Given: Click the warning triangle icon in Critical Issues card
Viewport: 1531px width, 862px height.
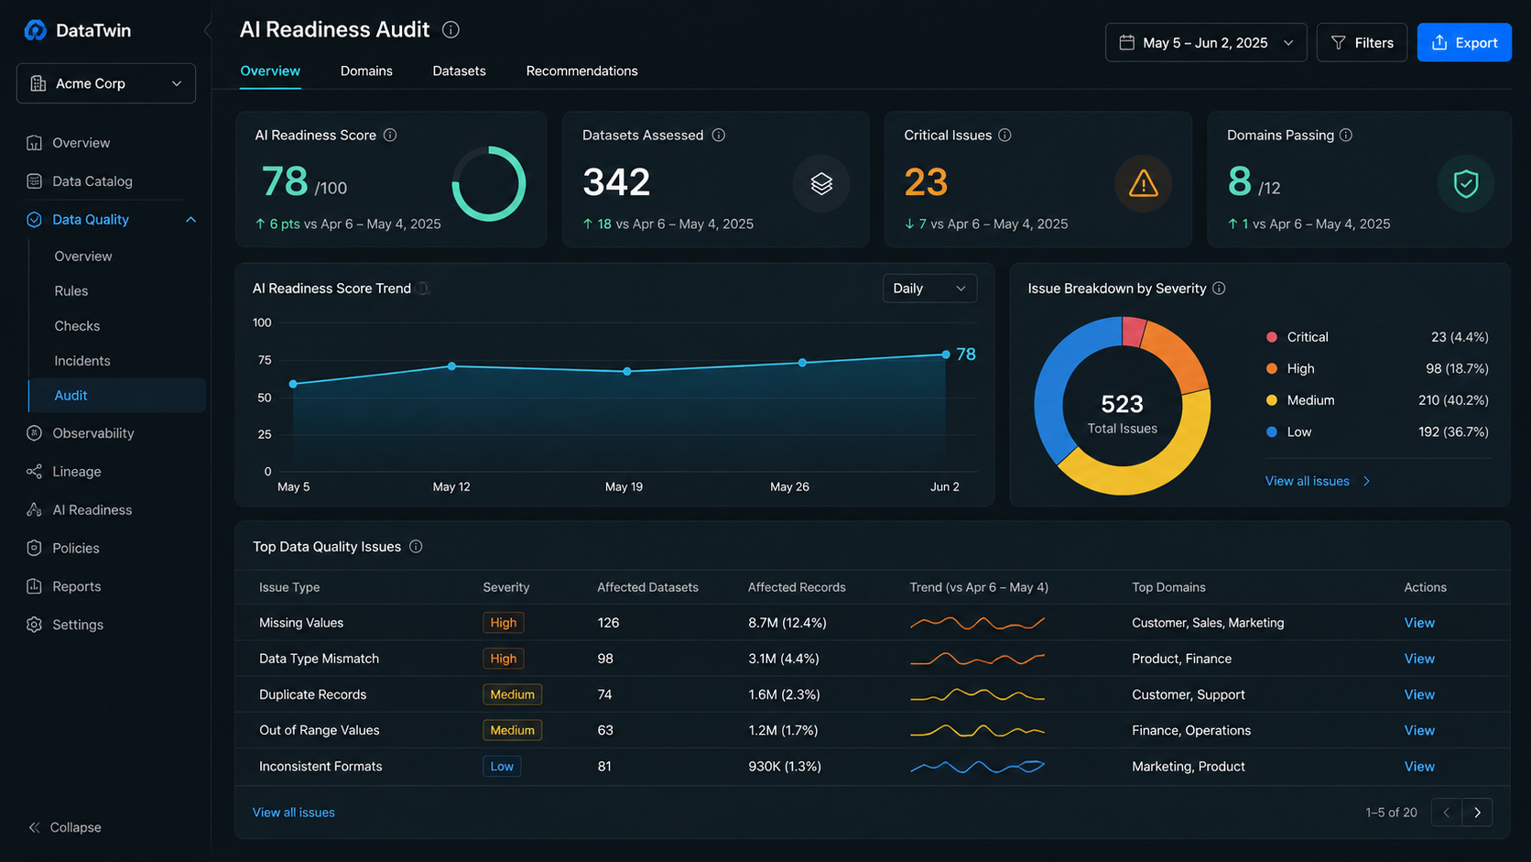Looking at the screenshot, I should coord(1144,184).
